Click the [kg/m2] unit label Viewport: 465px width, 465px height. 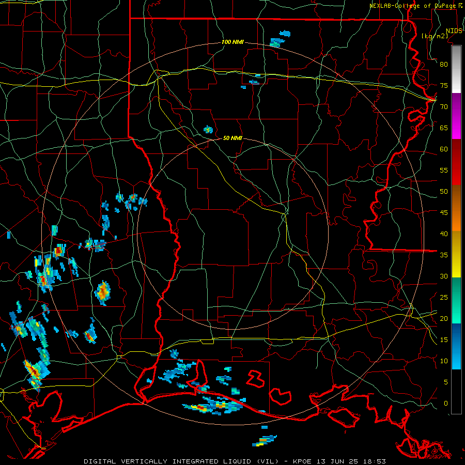[435, 36]
